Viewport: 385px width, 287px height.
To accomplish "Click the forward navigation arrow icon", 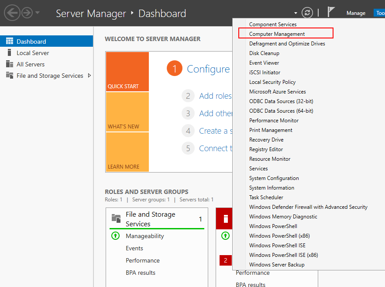I will pyautogui.click(x=27, y=13).
